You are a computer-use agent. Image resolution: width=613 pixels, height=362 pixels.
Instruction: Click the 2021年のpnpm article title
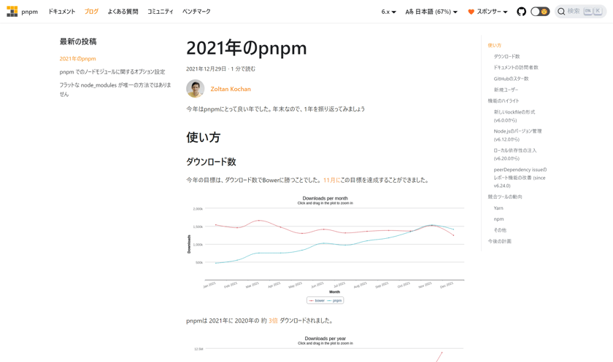247,48
